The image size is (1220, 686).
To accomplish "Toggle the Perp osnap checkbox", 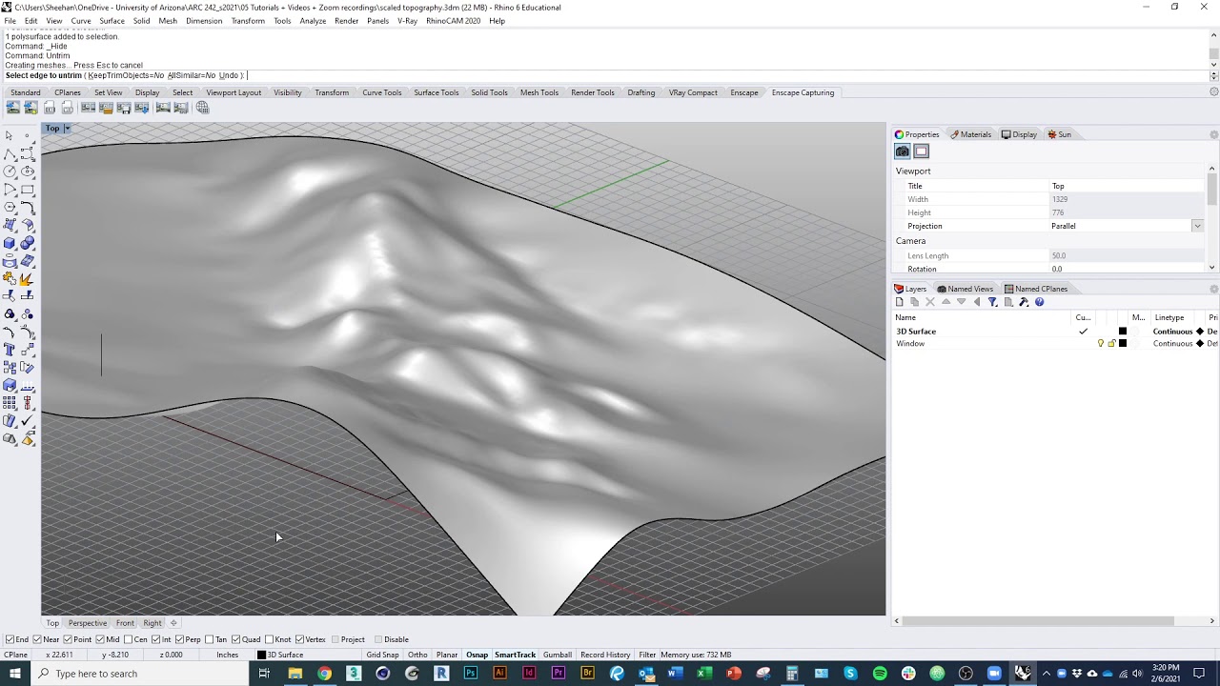I will 179,639.
